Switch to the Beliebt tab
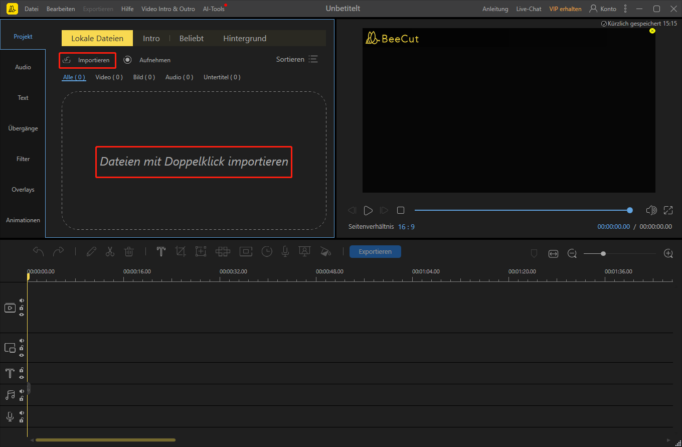The width and height of the screenshot is (682, 447). [x=192, y=38]
